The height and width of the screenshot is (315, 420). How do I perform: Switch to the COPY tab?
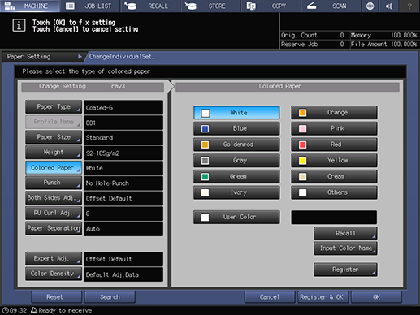(x=271, y=6)
